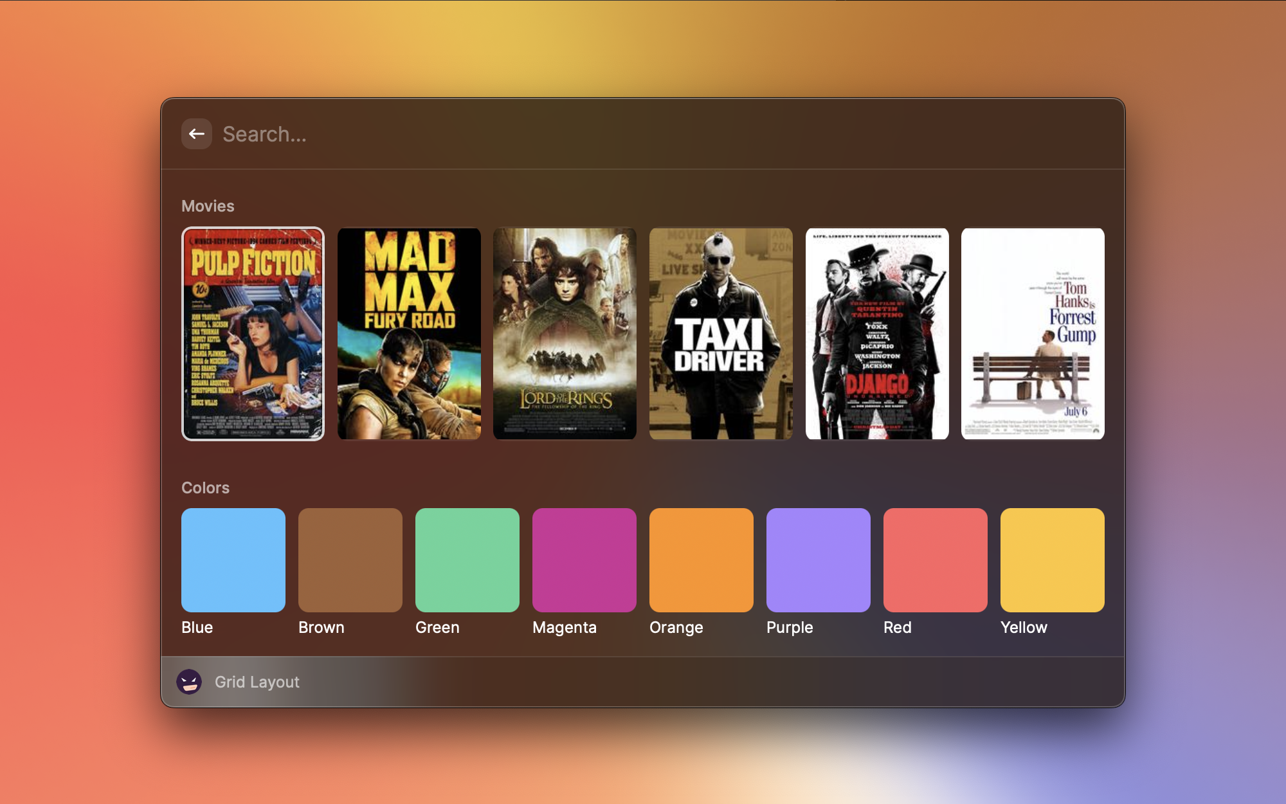Click the back arrow button
Viewport: 1286px width, 804px height.
[x=197, y=134]
